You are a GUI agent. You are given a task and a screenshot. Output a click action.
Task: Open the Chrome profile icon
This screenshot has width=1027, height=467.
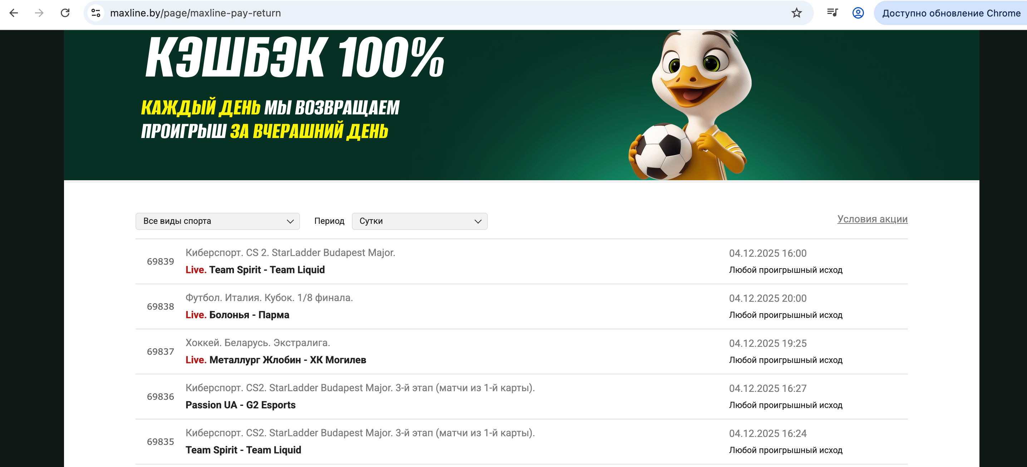(x=858, y=13)
